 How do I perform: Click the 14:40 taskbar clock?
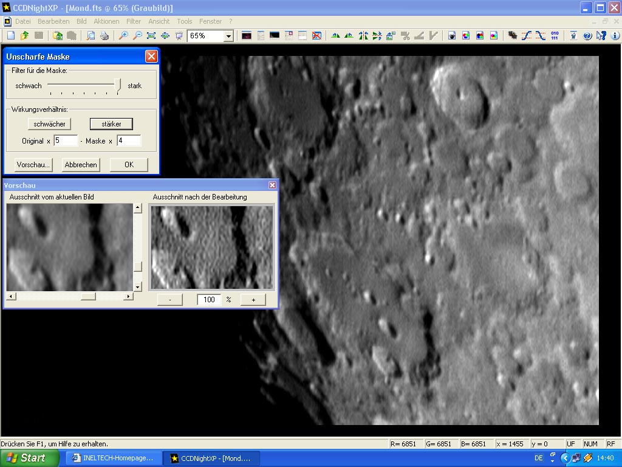point(605,458)
